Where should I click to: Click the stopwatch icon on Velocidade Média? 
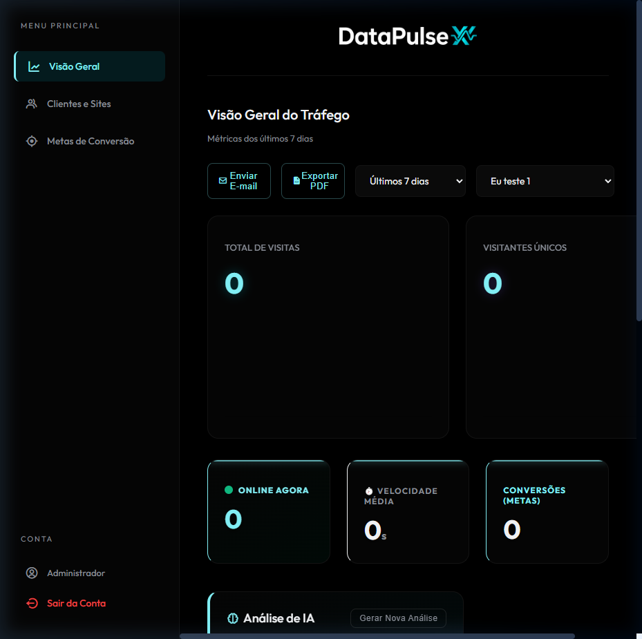(369, 491)
